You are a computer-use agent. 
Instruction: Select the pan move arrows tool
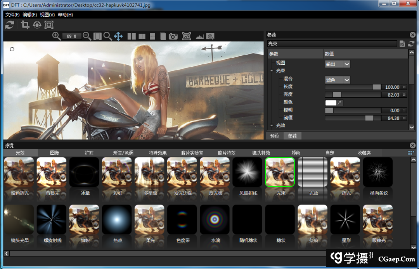click(x=118, y=36)
